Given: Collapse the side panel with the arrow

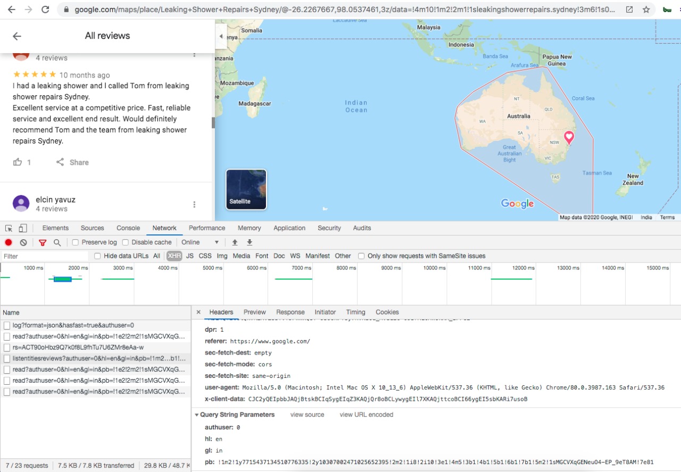Looking at the screenshot, I should tap(221, 36).
